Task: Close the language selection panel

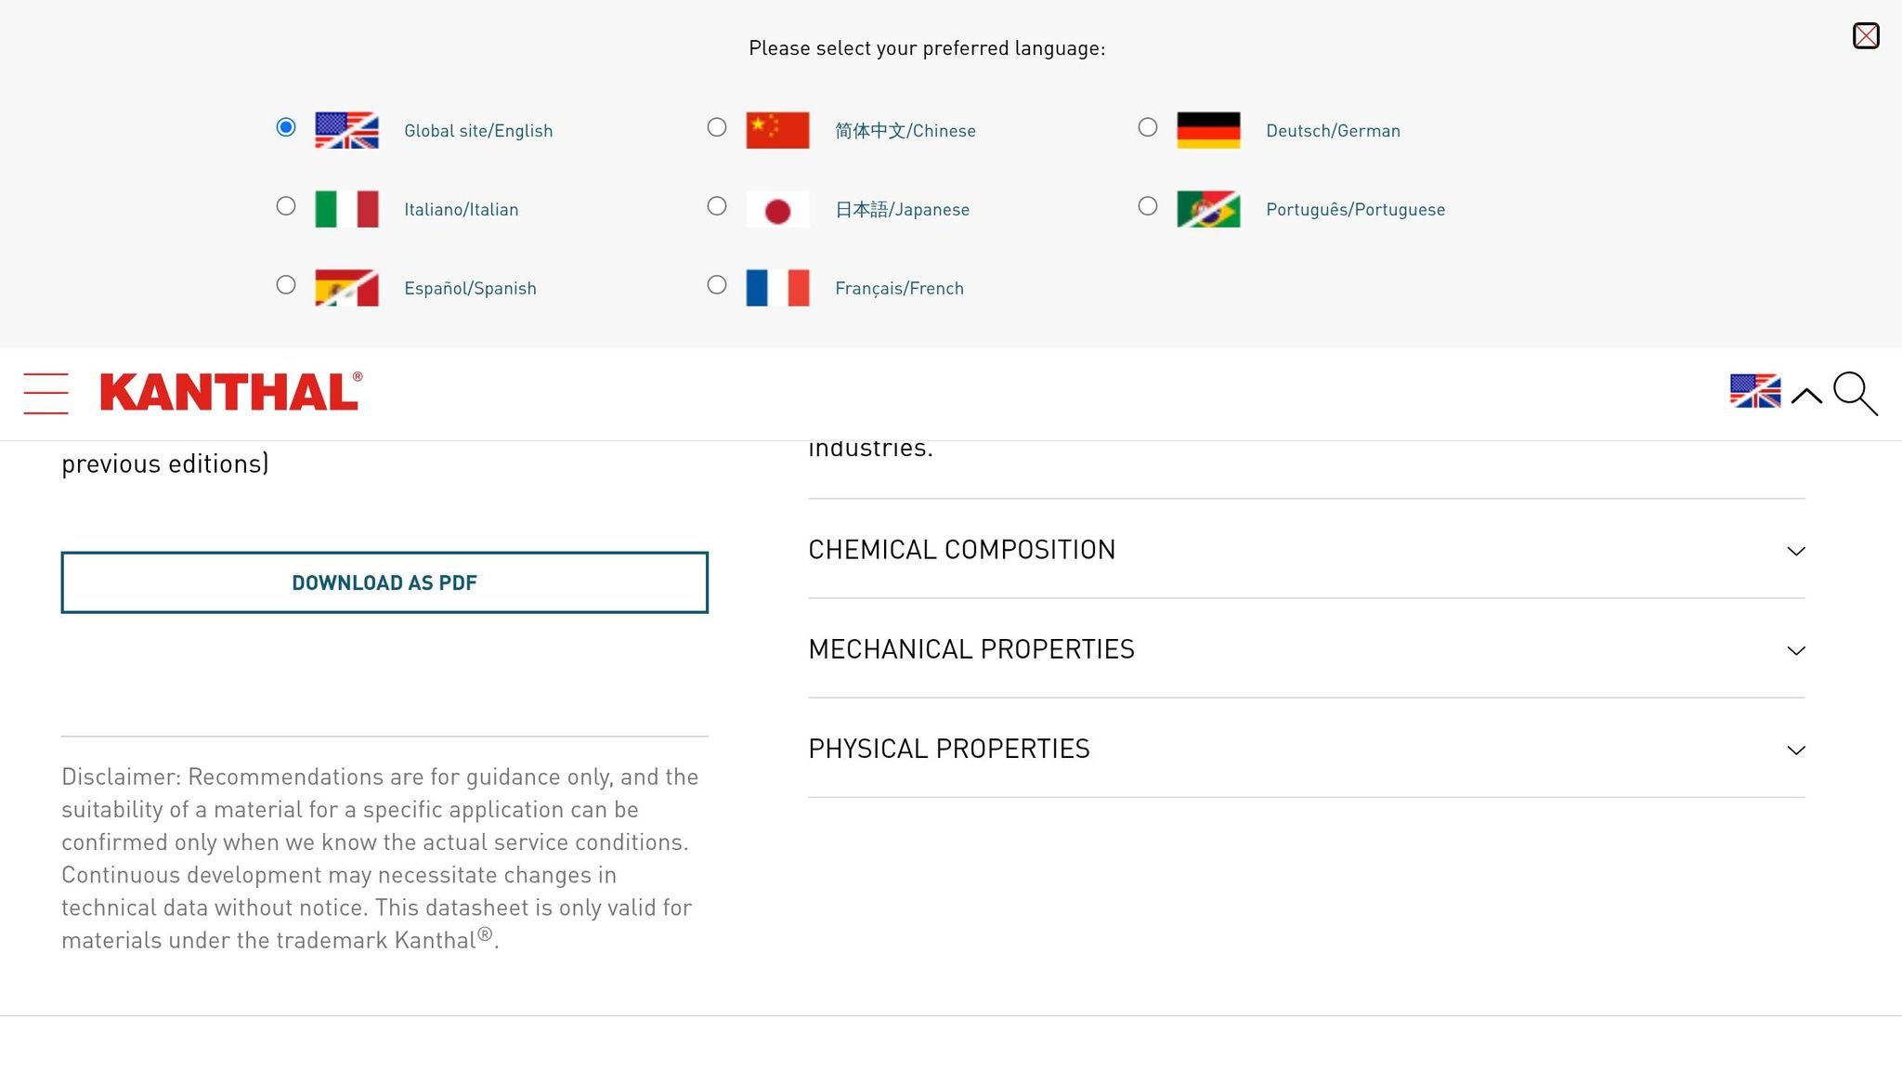Action: (x=1866, y=35)
